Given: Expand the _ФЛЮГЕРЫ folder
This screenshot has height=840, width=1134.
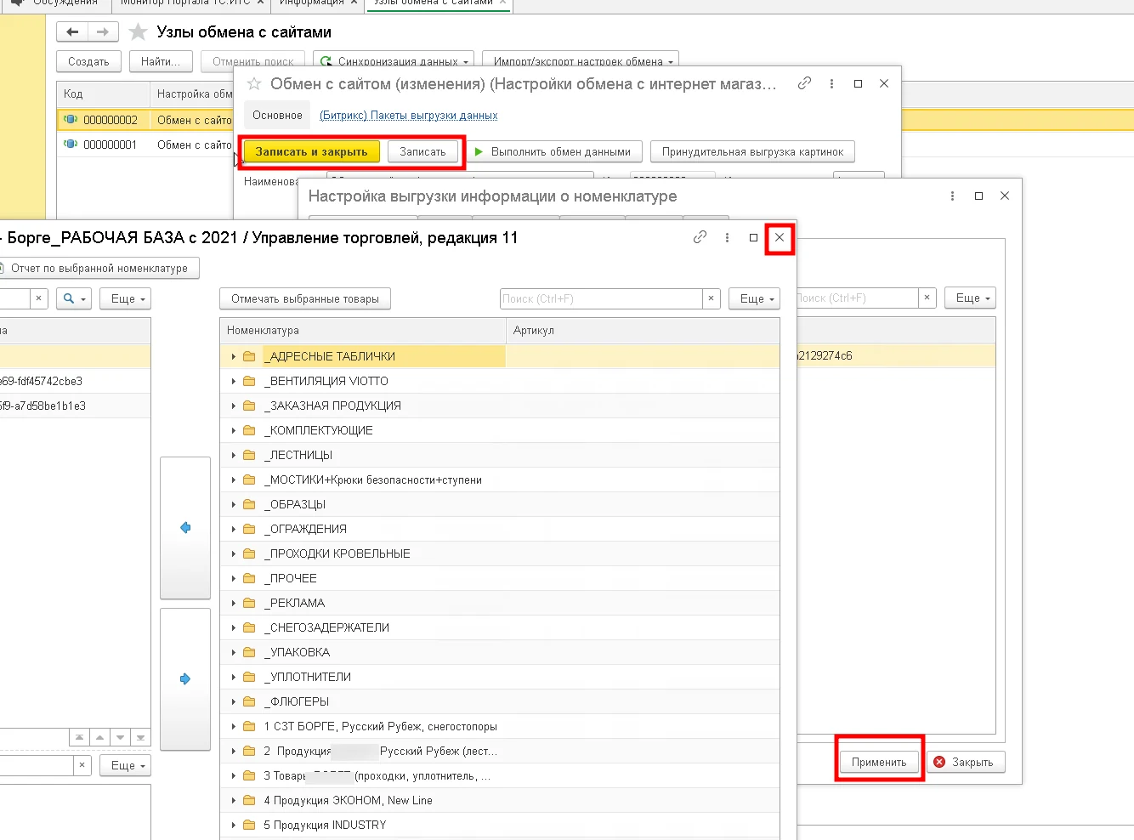Looking at the screenshot, I should point(234,702).
